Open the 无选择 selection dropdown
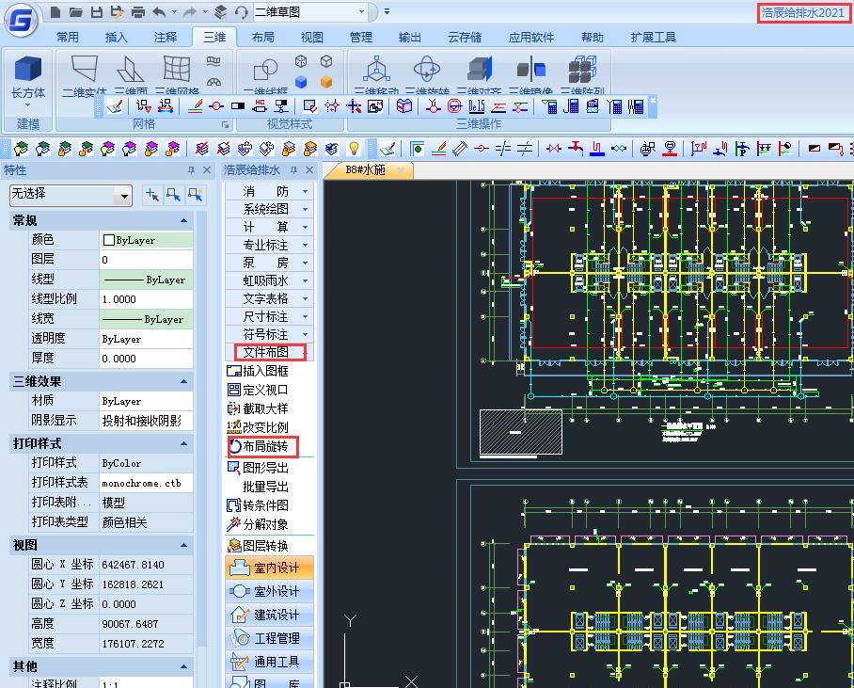 (x=123, y=195)
